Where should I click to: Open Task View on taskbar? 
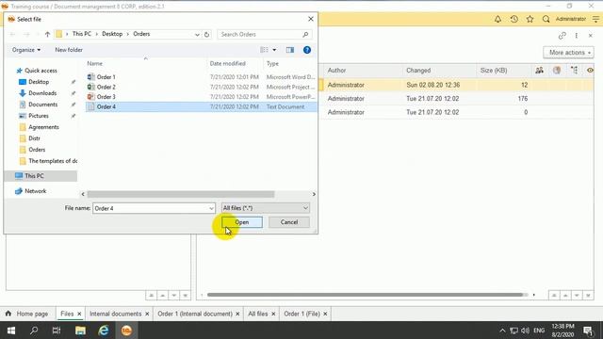[57, 331]
